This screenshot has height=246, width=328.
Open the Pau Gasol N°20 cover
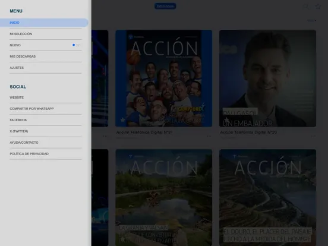point(267,78)
